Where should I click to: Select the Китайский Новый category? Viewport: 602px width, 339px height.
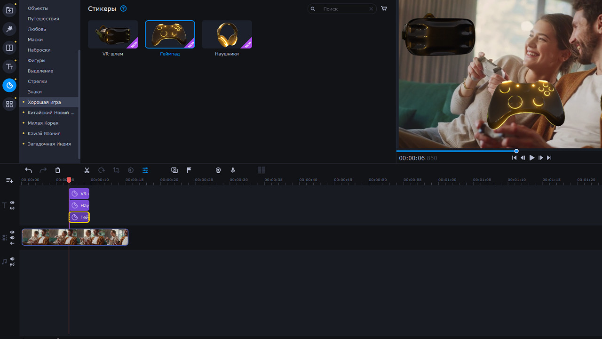click(51, 113)
